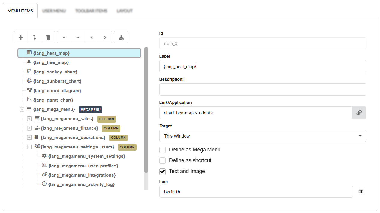Screen dimensions: 380x213
Task: Switch to the USER MENU tab
Action: [54, 11]
